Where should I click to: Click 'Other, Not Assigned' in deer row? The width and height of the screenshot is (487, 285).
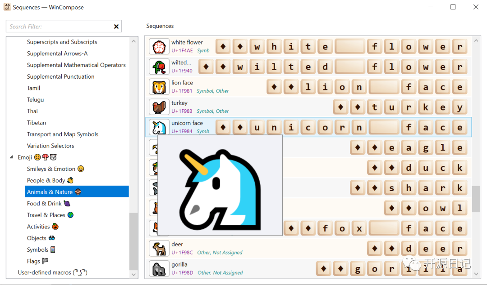click(x=220, y=253)
